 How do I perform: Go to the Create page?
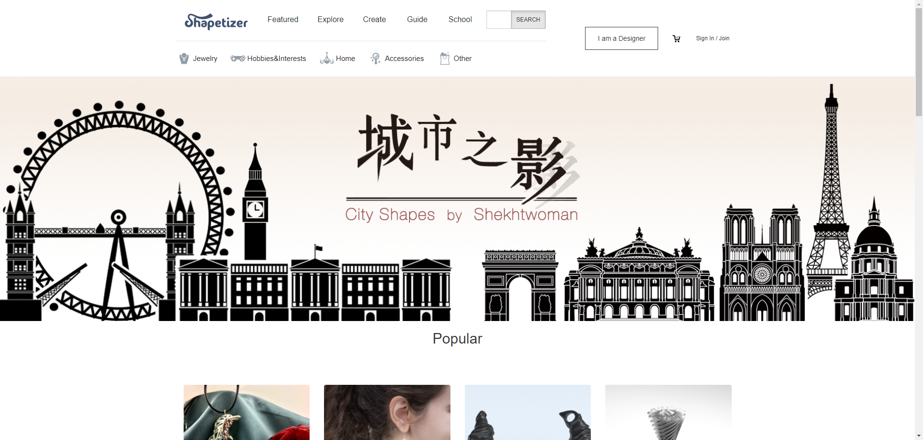pyautogui.click(x=374, y=19)
